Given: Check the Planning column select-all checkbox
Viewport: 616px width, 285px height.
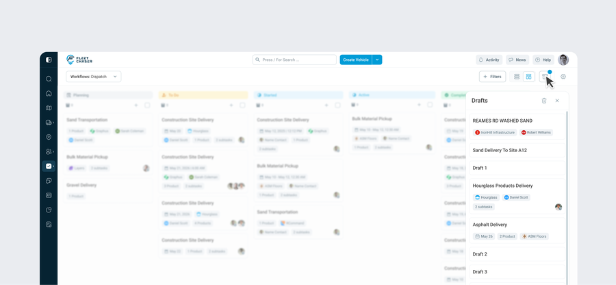Looking at the screenshot, I should (x=147, y=106).
